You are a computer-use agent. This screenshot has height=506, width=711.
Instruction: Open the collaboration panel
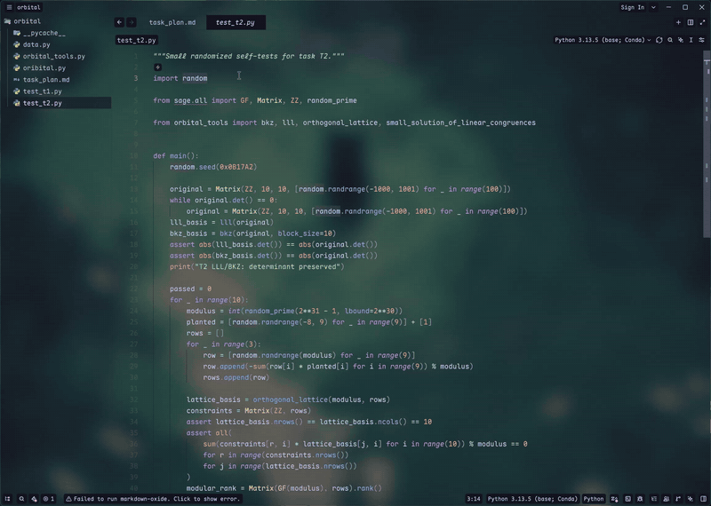coord(666,499)
